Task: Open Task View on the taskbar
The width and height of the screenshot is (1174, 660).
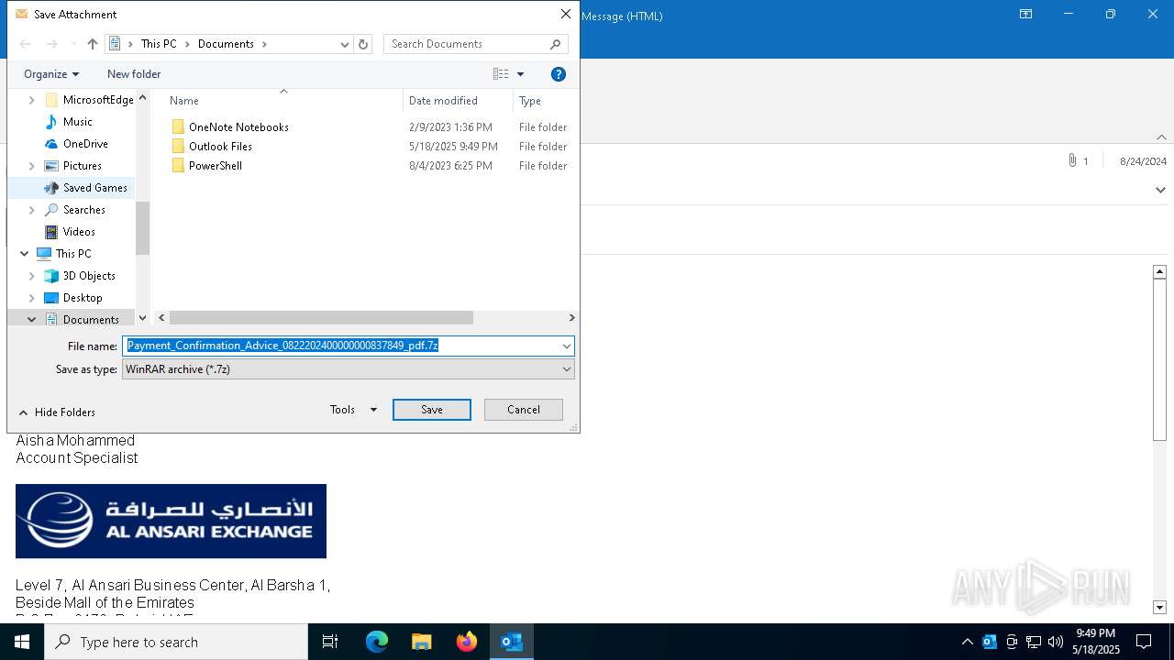Action: (x=330, y=642)
